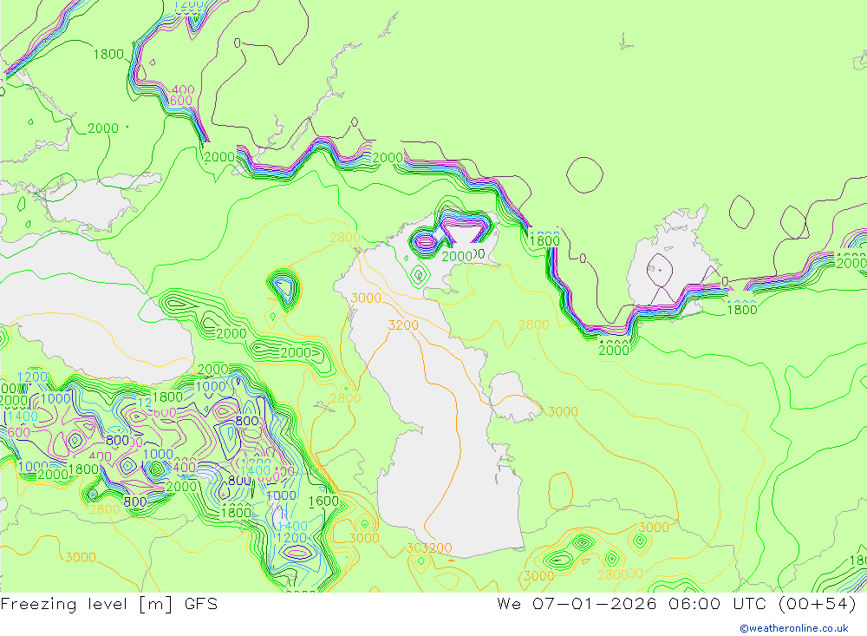This screenshot has height=636, width=867.
Task: Click the orange 3000 label above the 3200 contour
Action: click(366, 298)
